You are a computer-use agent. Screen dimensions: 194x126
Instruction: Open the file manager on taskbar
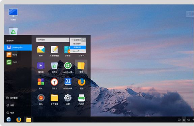29,120
